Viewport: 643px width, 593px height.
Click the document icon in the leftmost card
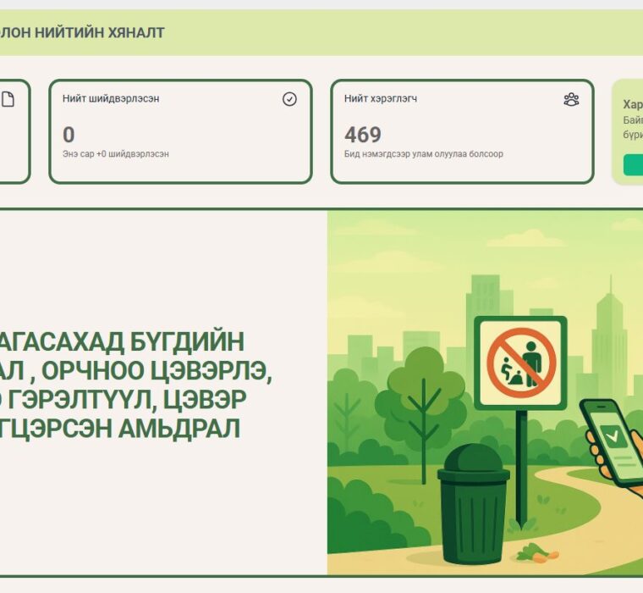pos(8,100)
